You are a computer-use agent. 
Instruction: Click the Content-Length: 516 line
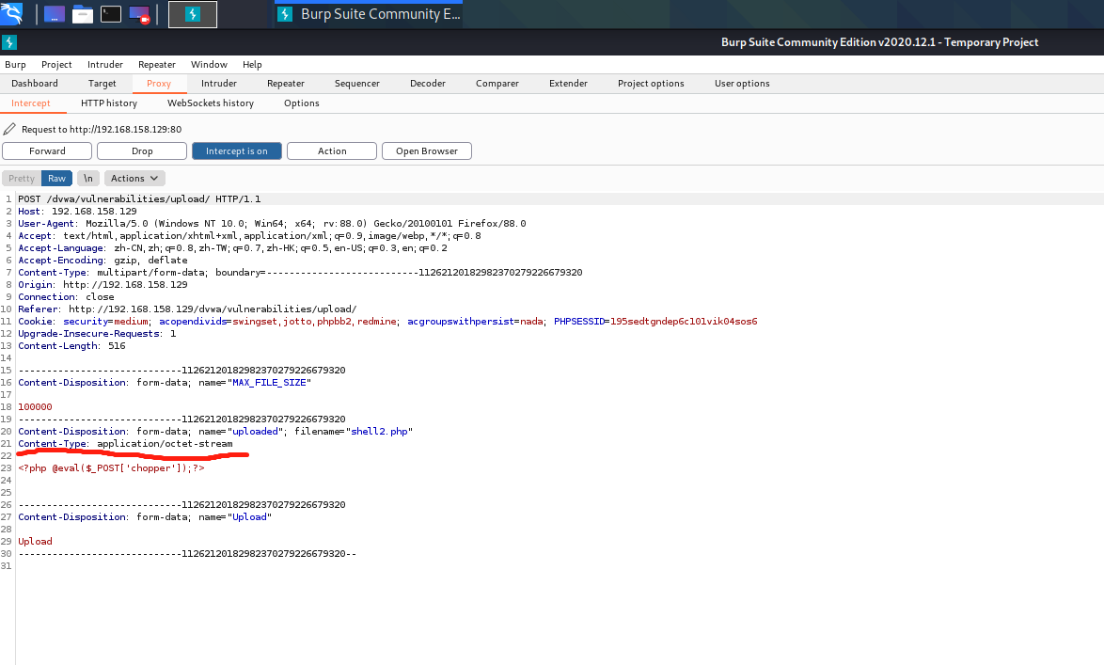tap(71, 346)
